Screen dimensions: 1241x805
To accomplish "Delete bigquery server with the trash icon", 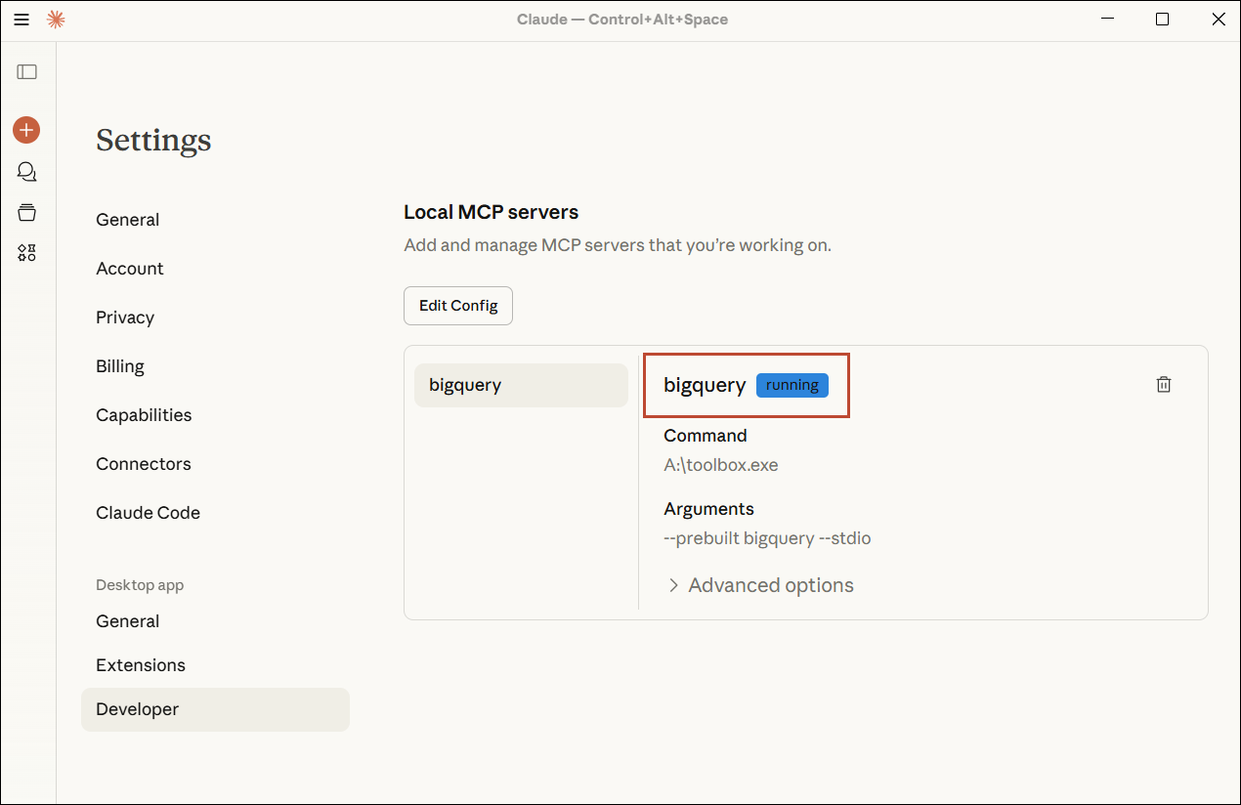I will 1164,385.
